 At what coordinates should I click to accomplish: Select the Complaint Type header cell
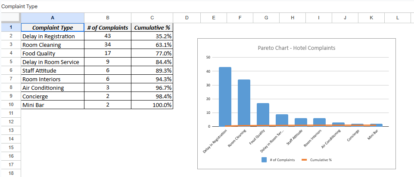pos(53,27)
